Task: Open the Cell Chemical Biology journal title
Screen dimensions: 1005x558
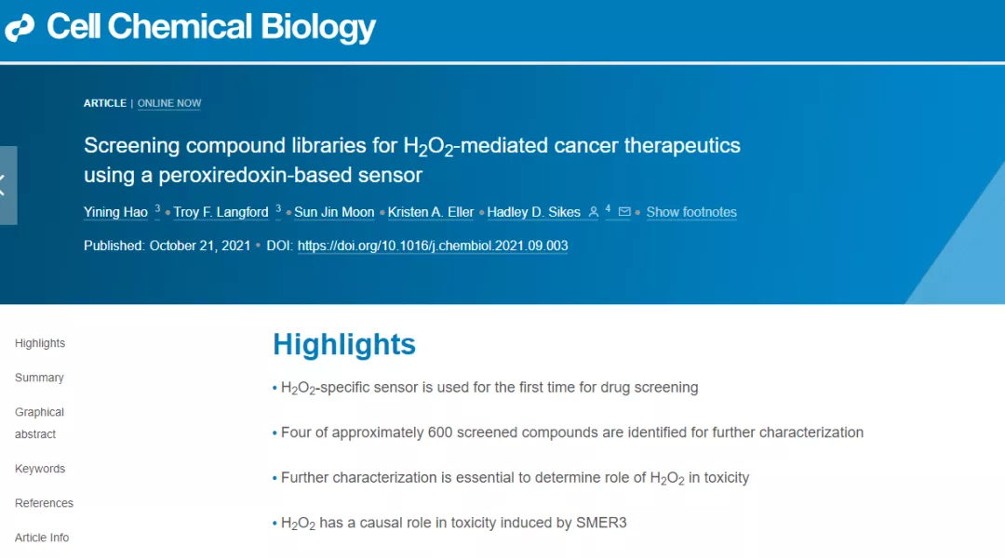Action: [211, 28]
